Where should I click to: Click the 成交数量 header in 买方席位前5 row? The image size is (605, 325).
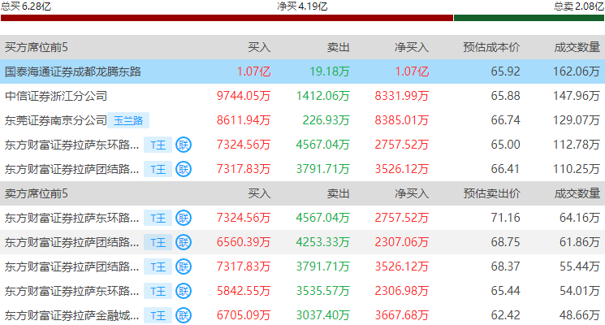coord(577,47)
